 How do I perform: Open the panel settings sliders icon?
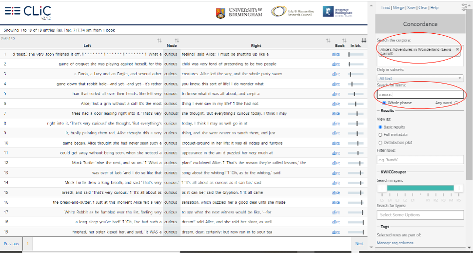tap(463, 7)
